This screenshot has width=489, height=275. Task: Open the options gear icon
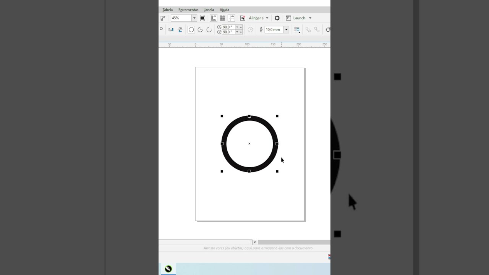pyautogui.click(x=277, y=18)
